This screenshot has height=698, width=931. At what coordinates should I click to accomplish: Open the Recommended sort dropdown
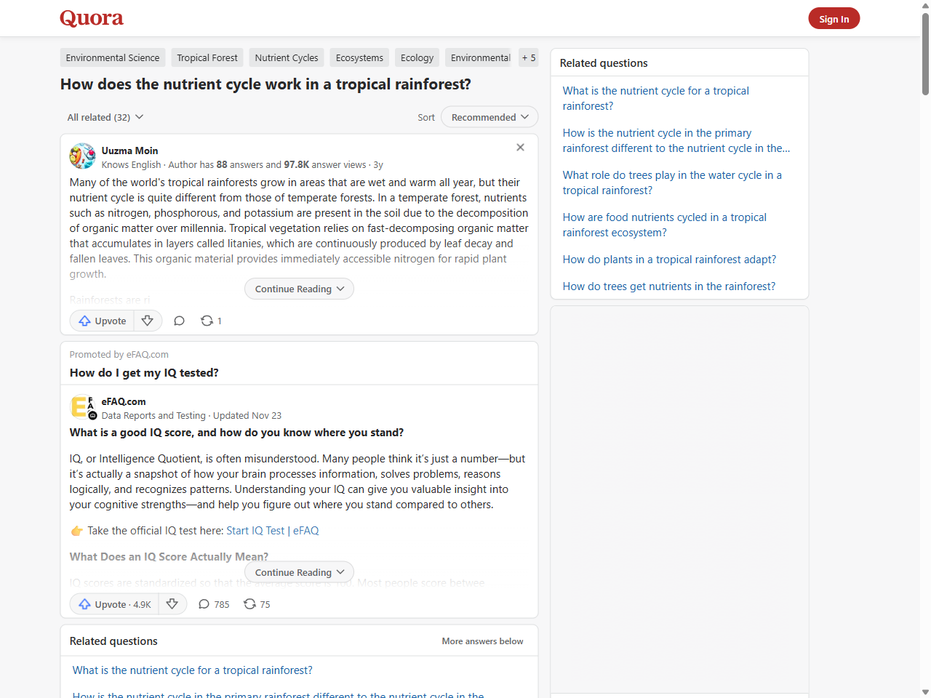490,117
